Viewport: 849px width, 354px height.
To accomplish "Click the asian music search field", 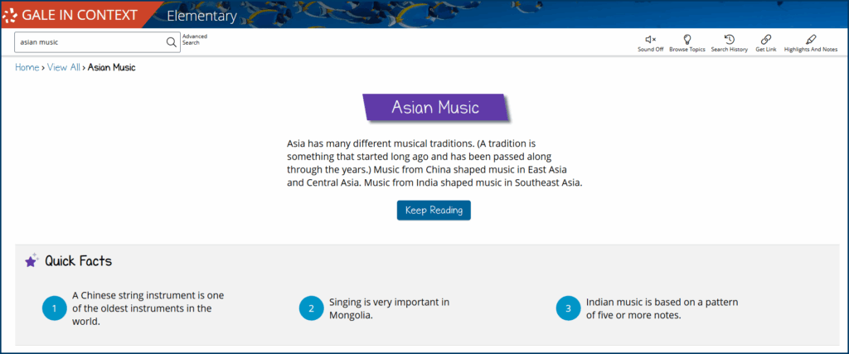I will point(90,42).
